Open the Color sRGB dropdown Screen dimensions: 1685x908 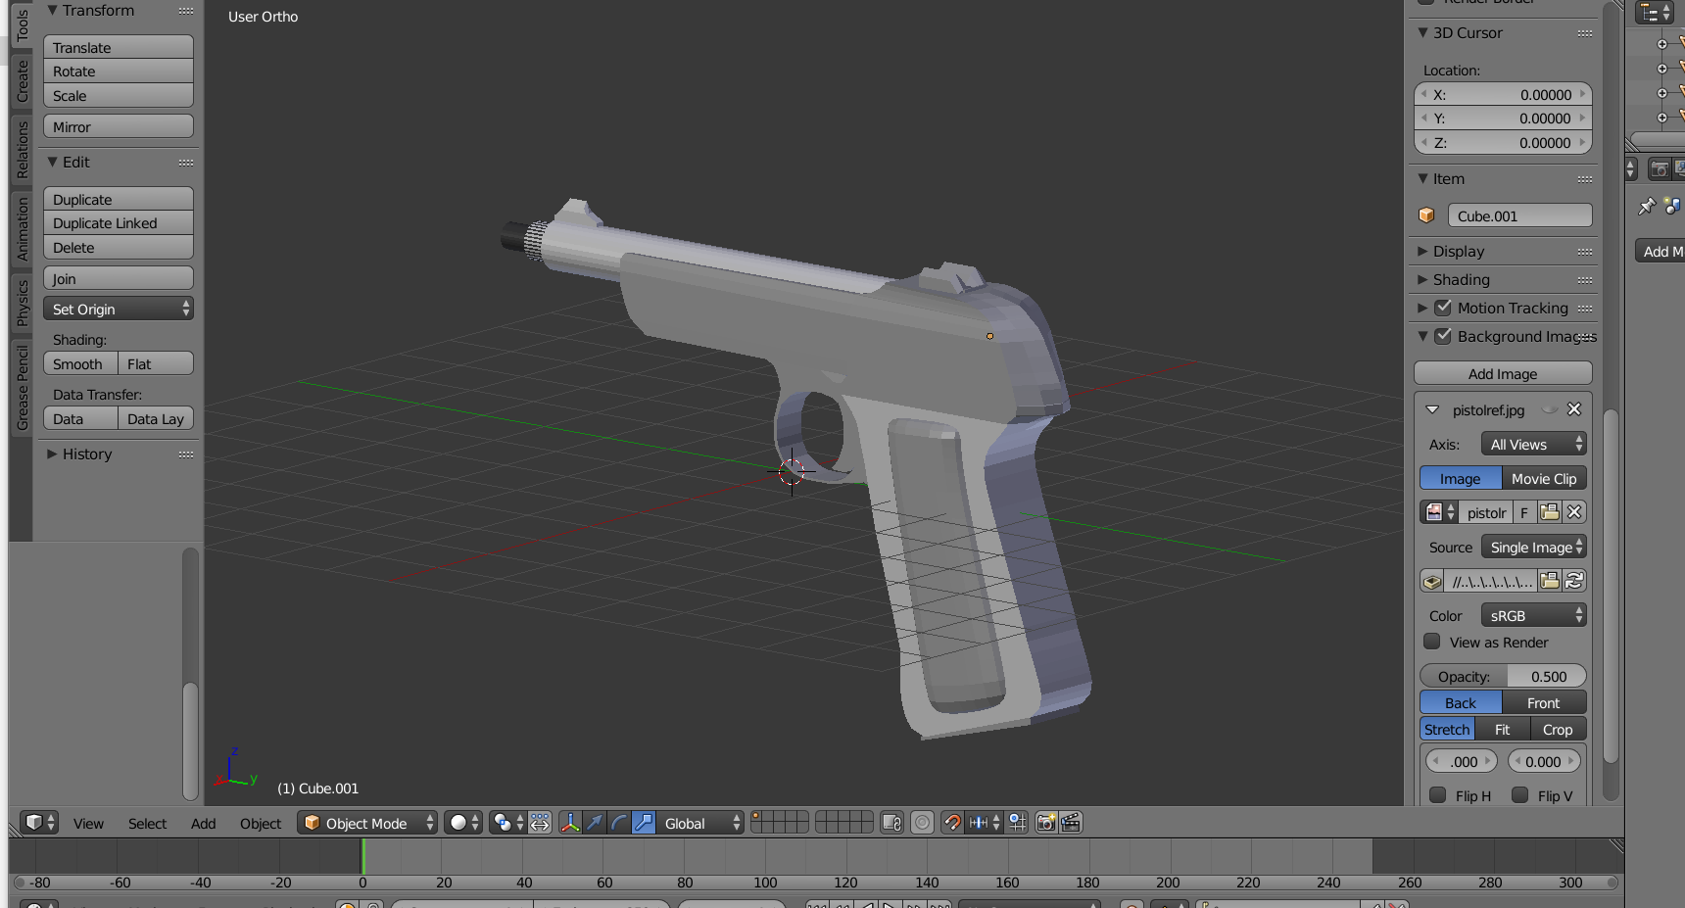click(1534, 615)
